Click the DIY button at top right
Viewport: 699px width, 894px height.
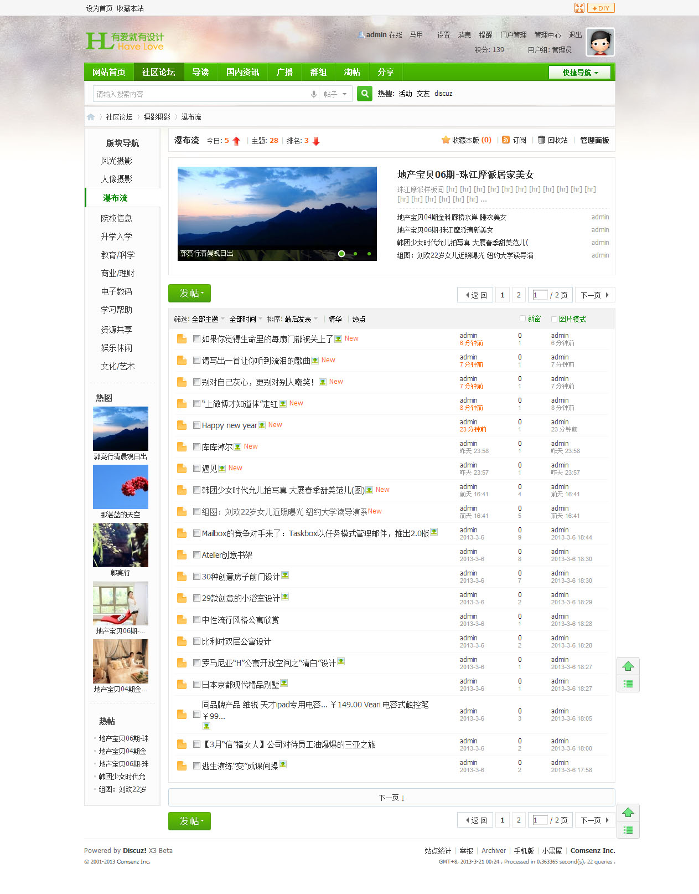(601, 8)
